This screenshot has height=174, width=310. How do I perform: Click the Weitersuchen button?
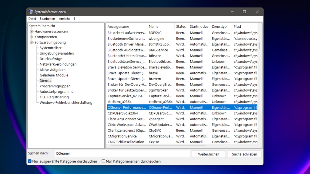coord(209,154)
